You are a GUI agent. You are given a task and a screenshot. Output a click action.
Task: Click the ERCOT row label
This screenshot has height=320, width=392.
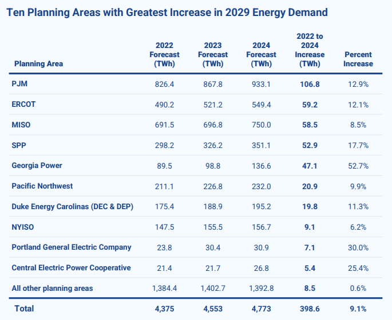pos(23,105)
